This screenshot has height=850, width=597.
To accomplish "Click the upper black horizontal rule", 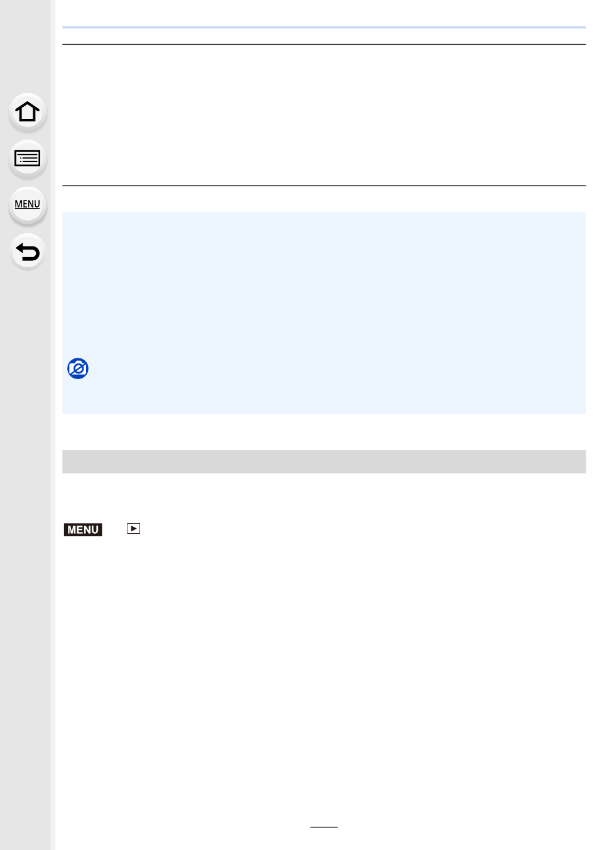I will (324, 44).
